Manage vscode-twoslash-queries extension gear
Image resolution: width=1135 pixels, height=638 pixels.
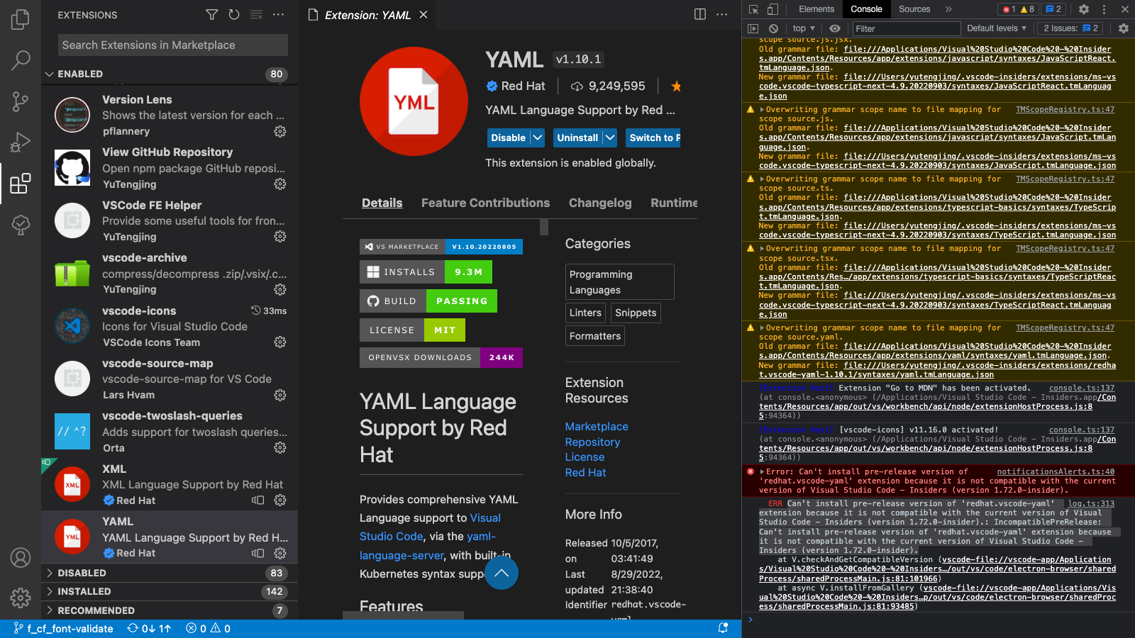click(280, 448)
